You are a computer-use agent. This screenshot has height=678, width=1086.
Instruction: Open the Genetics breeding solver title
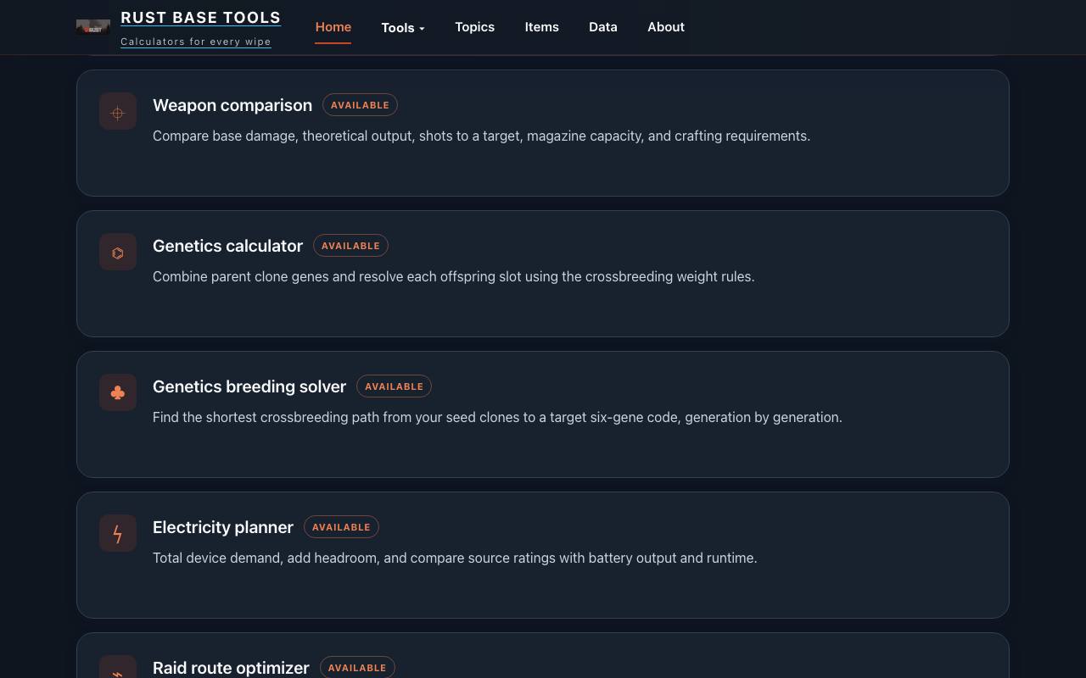tap(249, 386)
